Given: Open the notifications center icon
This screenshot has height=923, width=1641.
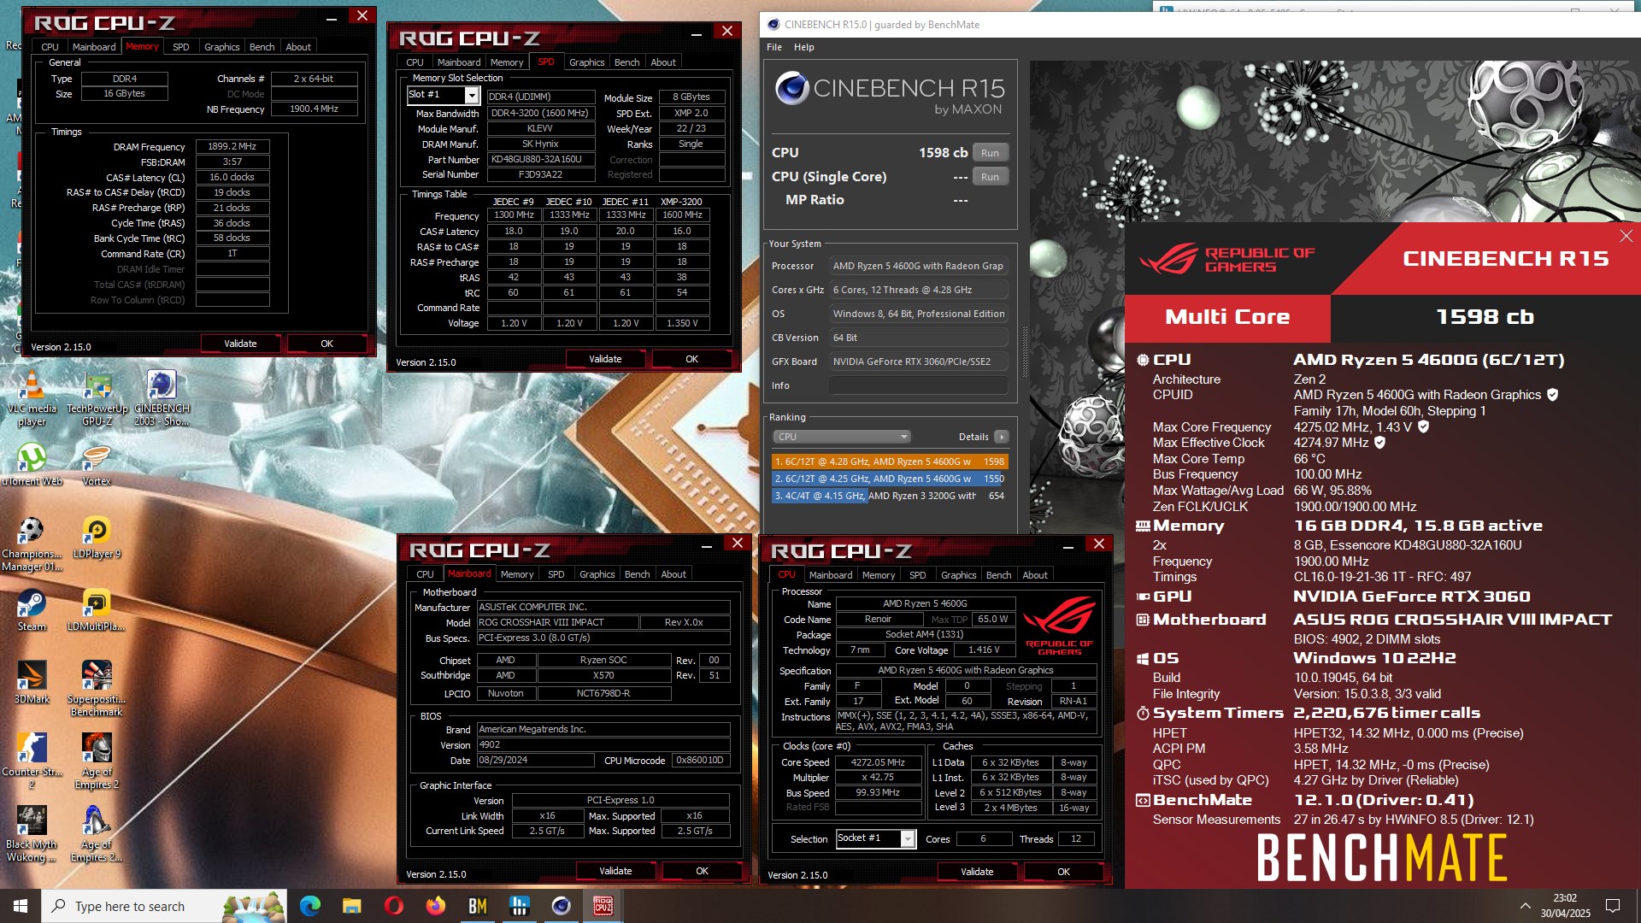Looking at the screenshot, I should tap(1613, 906).
